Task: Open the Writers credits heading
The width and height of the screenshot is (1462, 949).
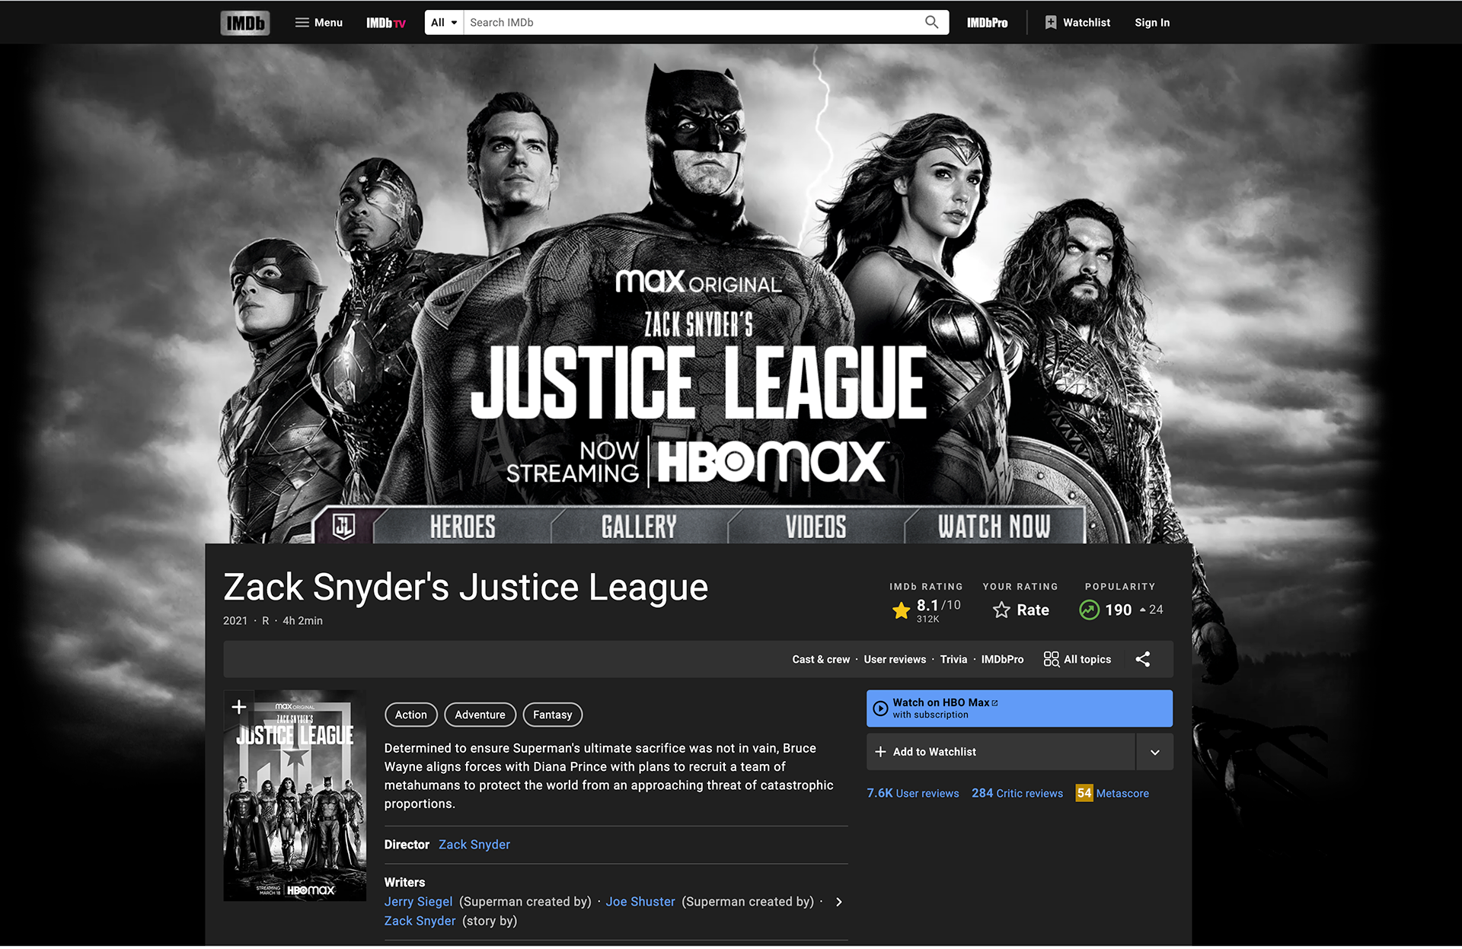Action: (404, 883)
